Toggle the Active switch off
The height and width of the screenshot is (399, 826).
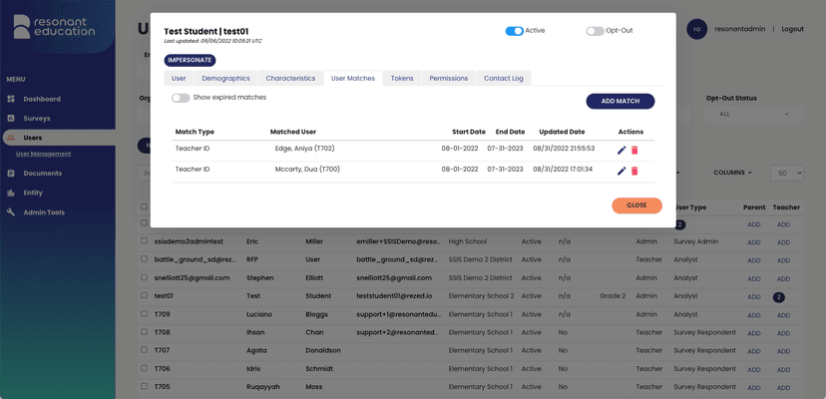tap(514, 31)
